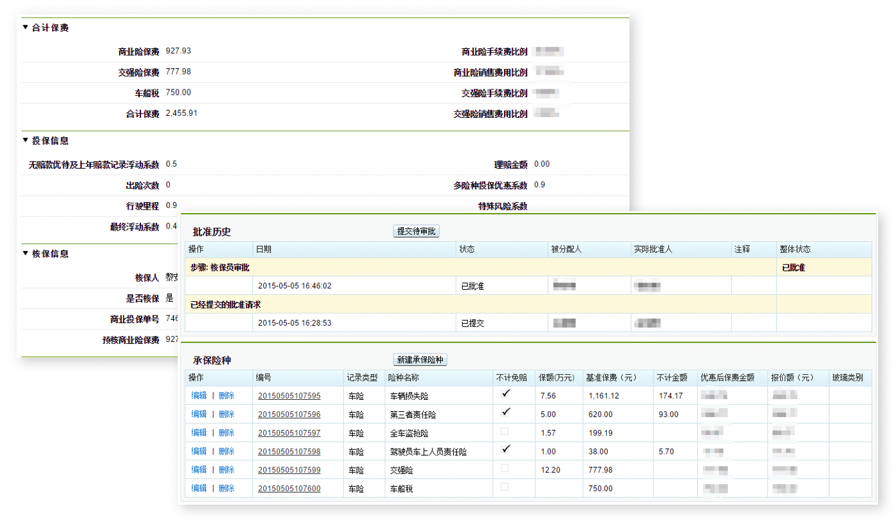
Task: Click 删除 for 全车盗抢险 row
Action: pos(227,433)
